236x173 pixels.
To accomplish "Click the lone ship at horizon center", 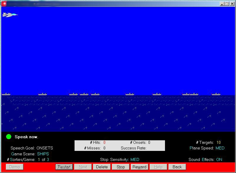I will (130, 94).
